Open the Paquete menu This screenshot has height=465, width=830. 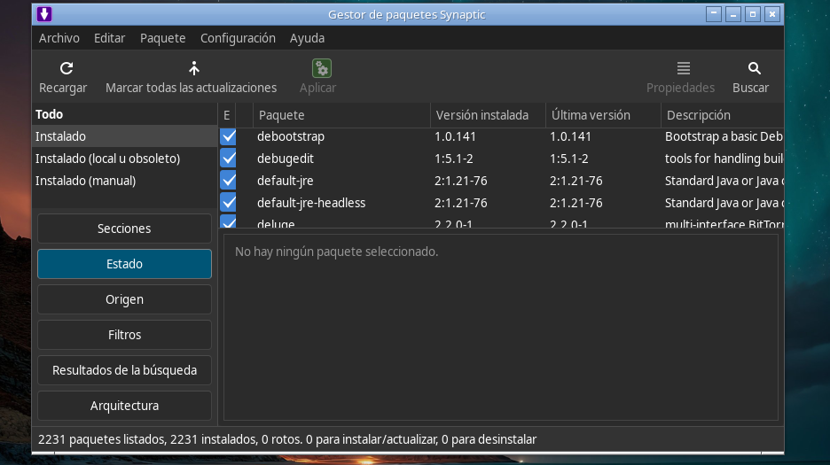coord(162,38)
